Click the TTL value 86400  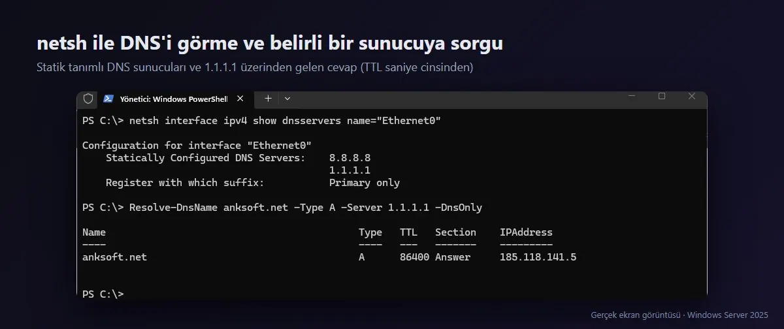(x=414, y=257)
